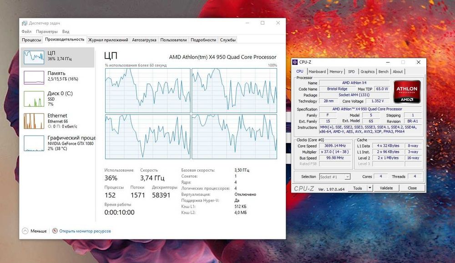Select the Ethernet mini graph thumbnail

click(34, 121)
